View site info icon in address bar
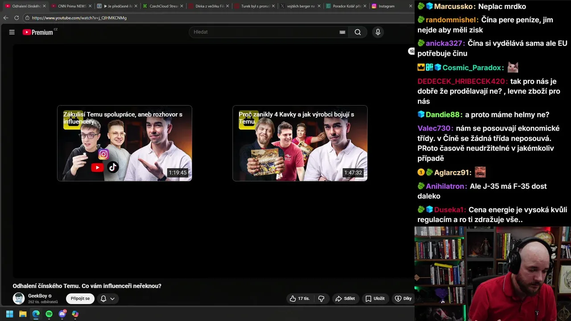571x321 pixels. click(27, 18)
